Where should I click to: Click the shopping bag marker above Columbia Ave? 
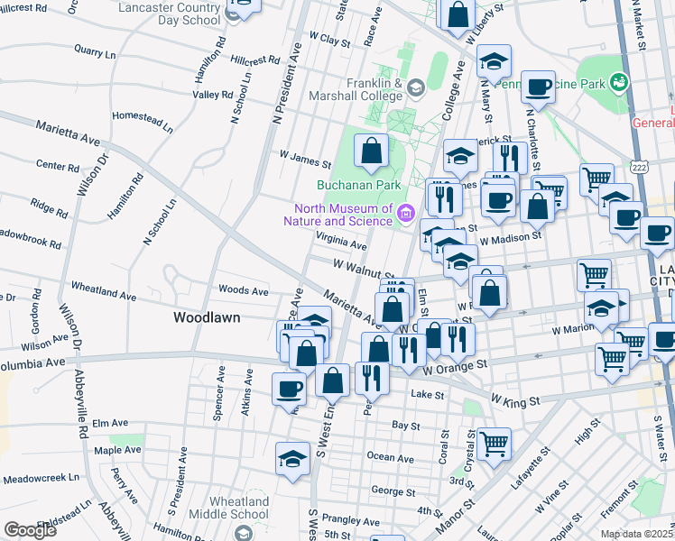306,354
